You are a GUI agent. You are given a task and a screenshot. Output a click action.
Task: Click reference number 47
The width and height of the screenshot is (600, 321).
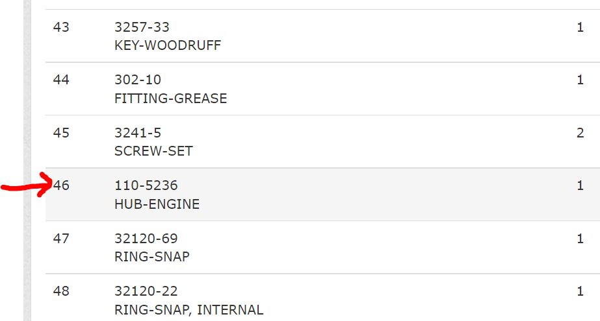(61, 239)
